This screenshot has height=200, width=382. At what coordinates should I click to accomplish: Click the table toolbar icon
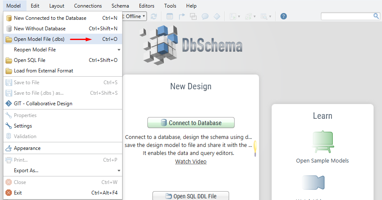tap(170, 16)
